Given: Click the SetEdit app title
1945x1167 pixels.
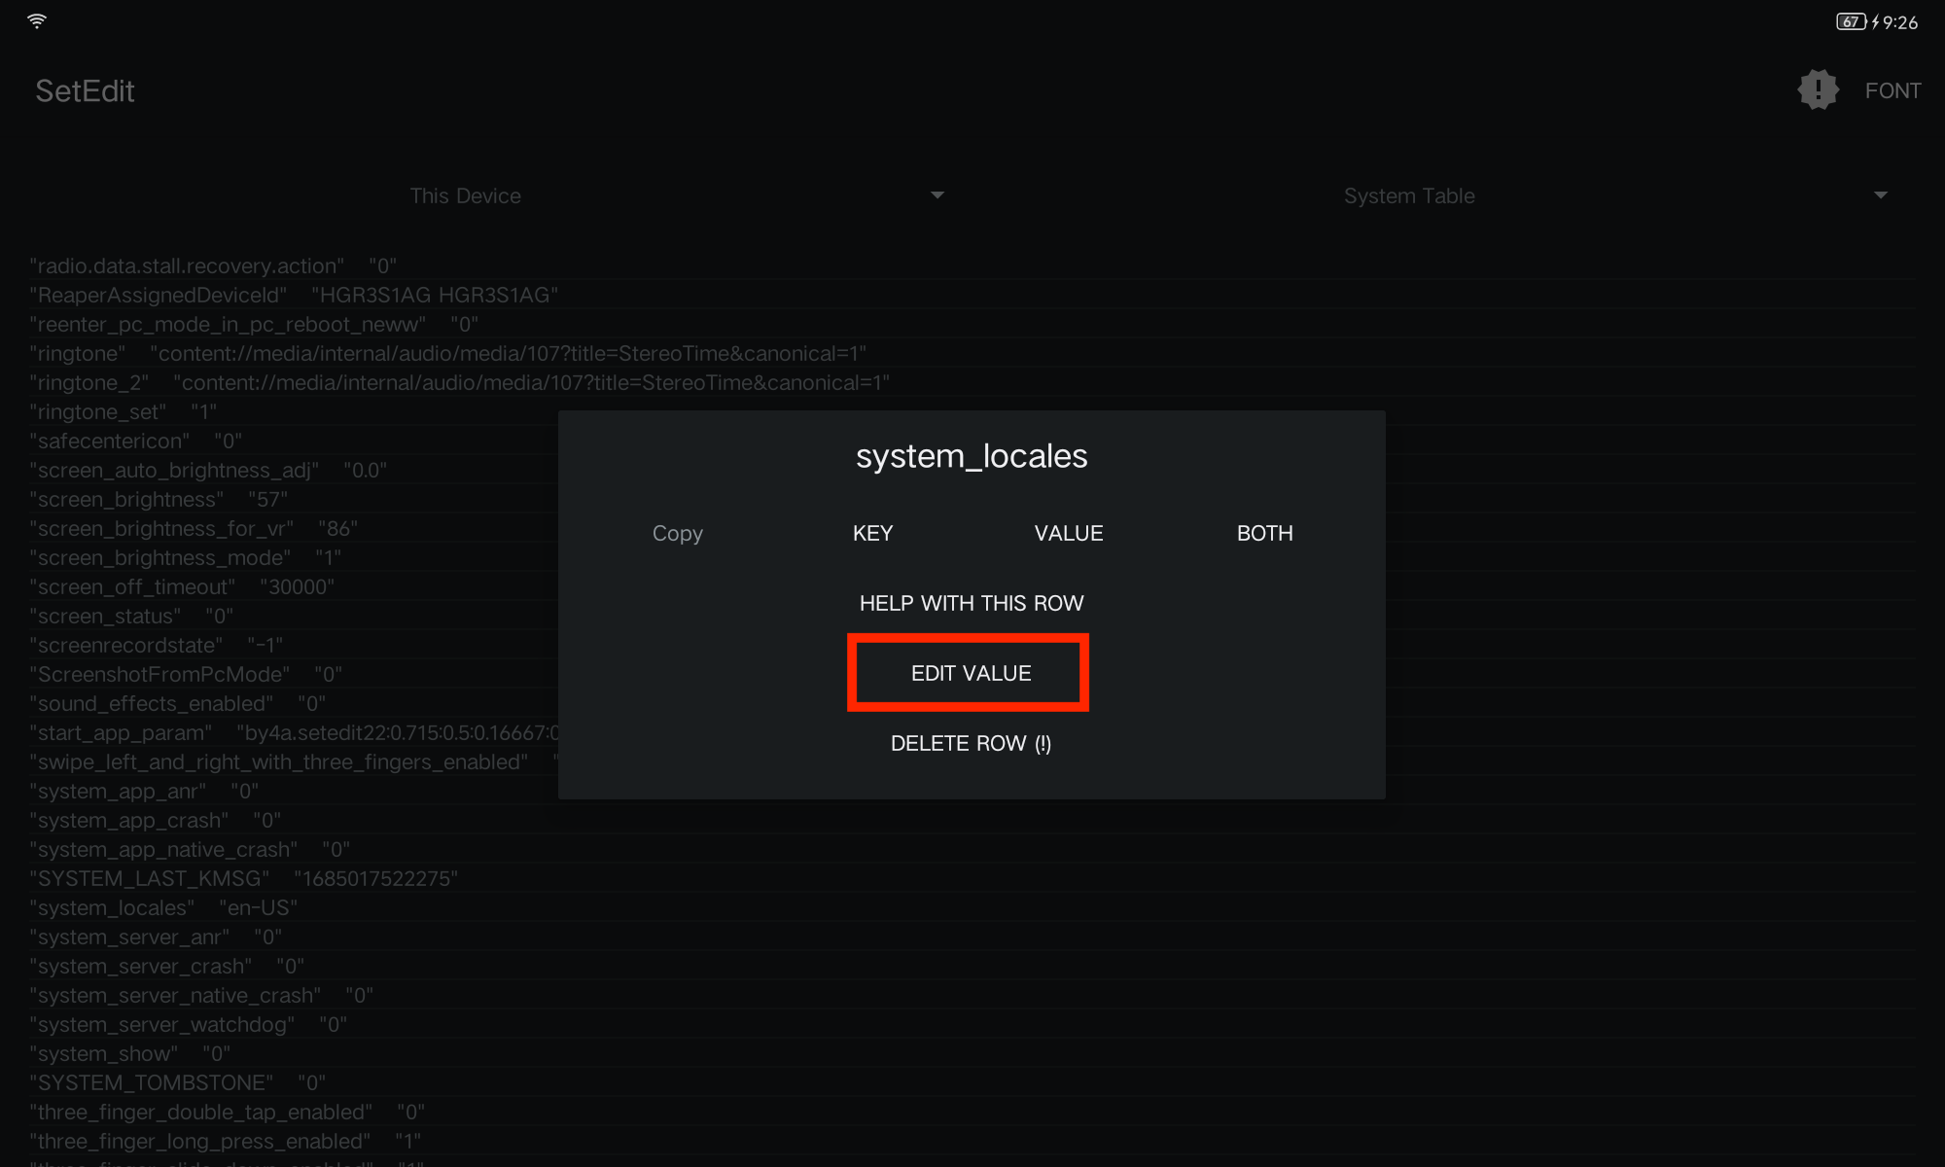Looking at the screenshot, I should tap(85, 90).
